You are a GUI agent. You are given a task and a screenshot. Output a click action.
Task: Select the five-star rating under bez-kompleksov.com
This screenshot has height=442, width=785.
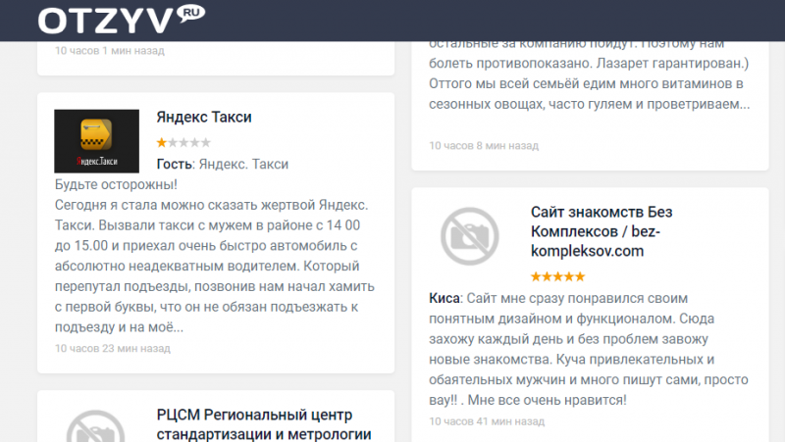point(557,276)
